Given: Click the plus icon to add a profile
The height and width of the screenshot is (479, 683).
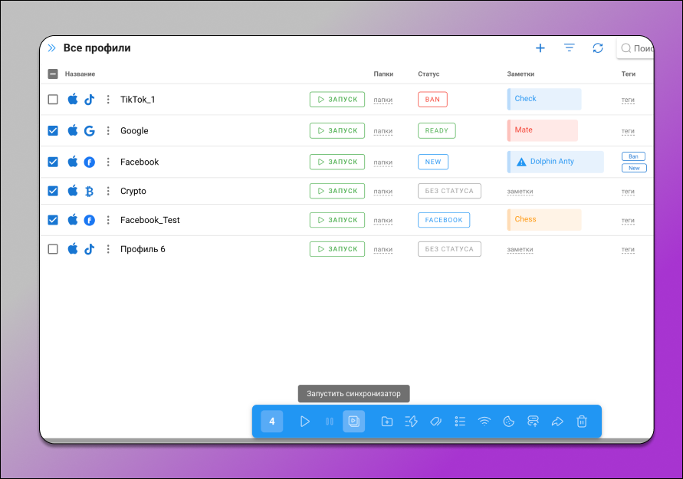Looking at the screenshot, I should [540, 48].
